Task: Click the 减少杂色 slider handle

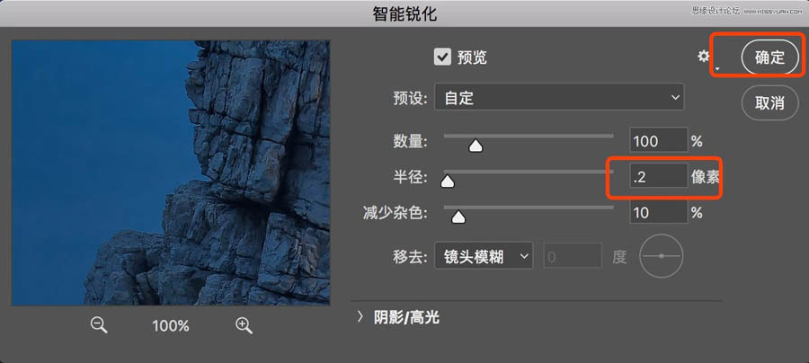Action: coord(458,217)
